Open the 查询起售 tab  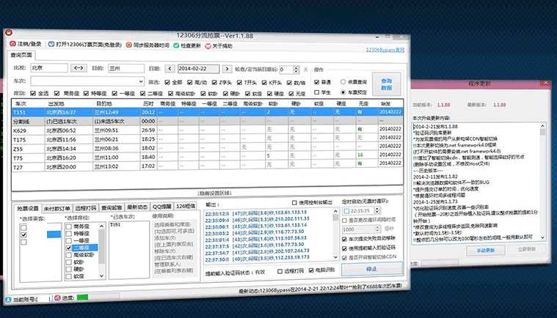coord(112,207)
